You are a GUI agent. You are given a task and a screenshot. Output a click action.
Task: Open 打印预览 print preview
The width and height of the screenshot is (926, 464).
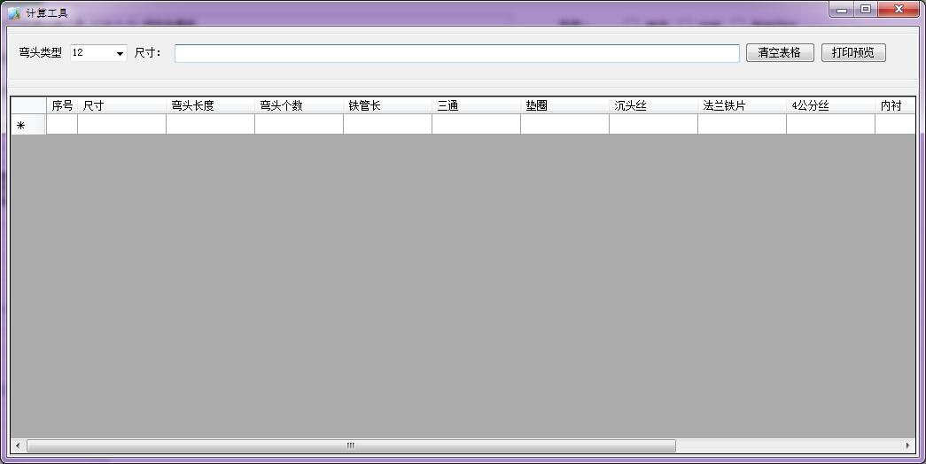tap(853, 52)
